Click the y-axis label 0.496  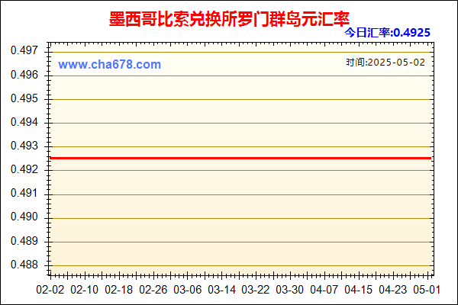pos(24,75)
